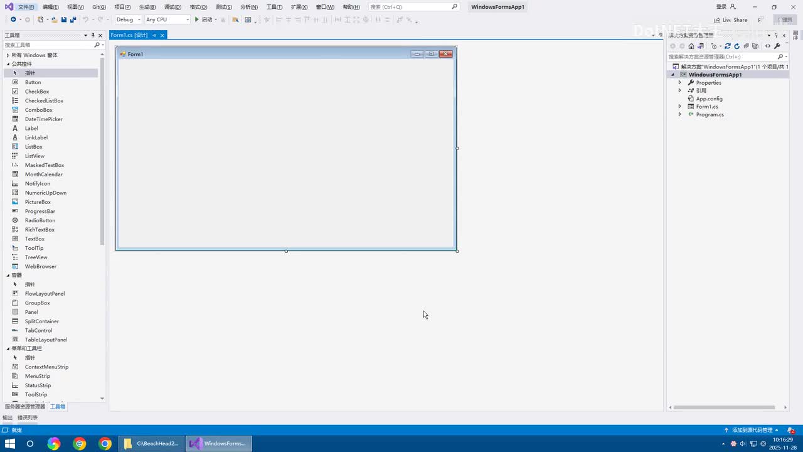Collapse the WindowsFormsApp1 project node
This screenshot has height=452, width=803.
click(673, 75)
